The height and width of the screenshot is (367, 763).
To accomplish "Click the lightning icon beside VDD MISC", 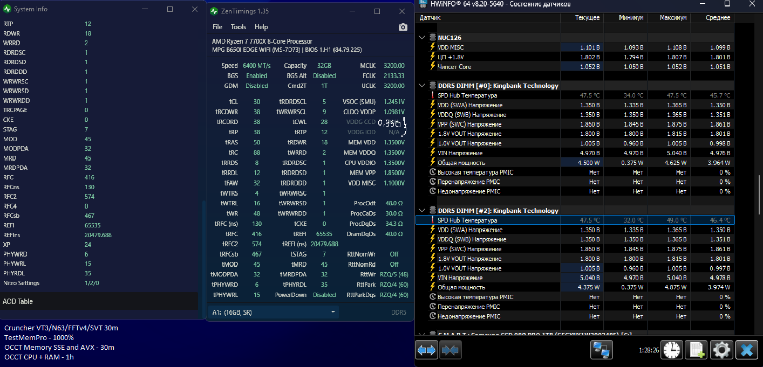I will (432, 47).
